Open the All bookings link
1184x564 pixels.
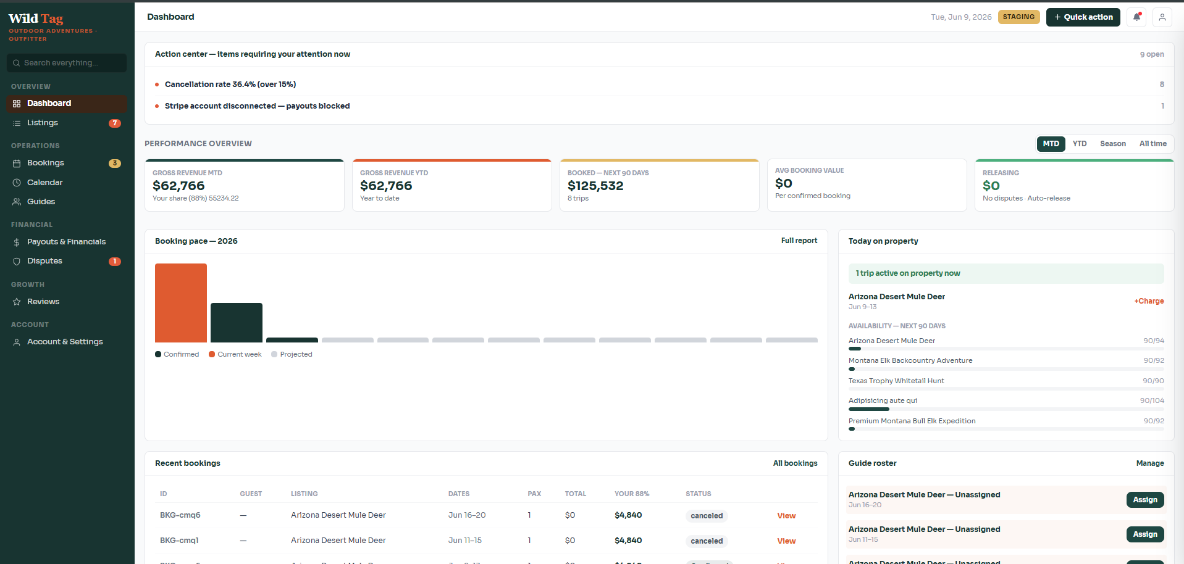point(796,463)
